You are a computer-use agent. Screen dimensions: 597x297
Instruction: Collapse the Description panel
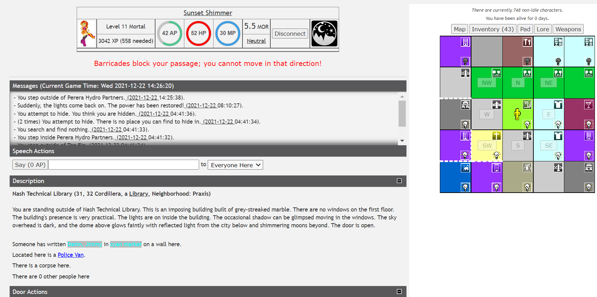coord(399,181)
